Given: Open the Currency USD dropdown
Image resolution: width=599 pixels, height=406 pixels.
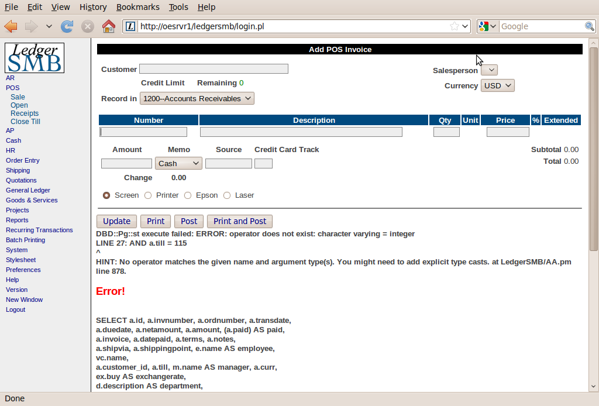Looking at the screenshot, I should [498, 85].
